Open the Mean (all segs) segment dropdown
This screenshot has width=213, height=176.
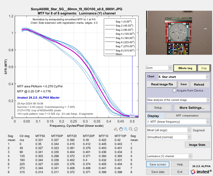click(169, 130)
